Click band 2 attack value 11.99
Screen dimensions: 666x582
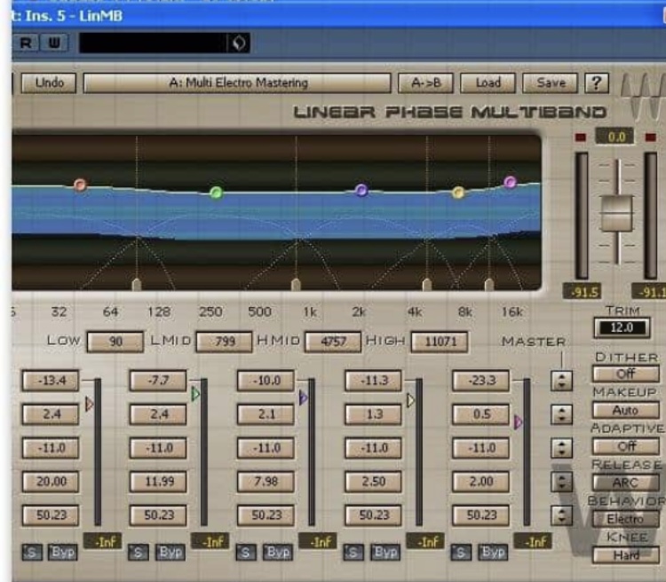(158, 482)
